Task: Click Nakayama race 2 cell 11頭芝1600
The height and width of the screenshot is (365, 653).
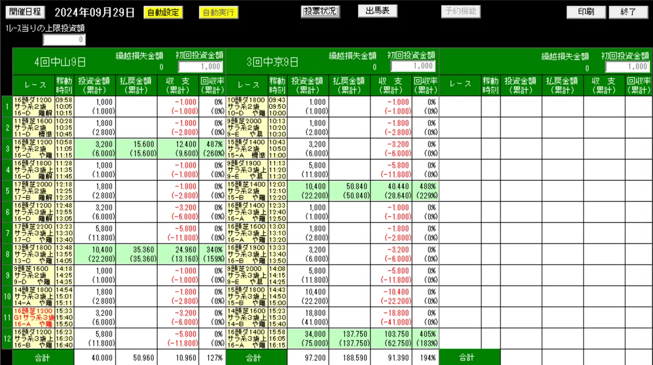Action: click(x=34, y=128)
